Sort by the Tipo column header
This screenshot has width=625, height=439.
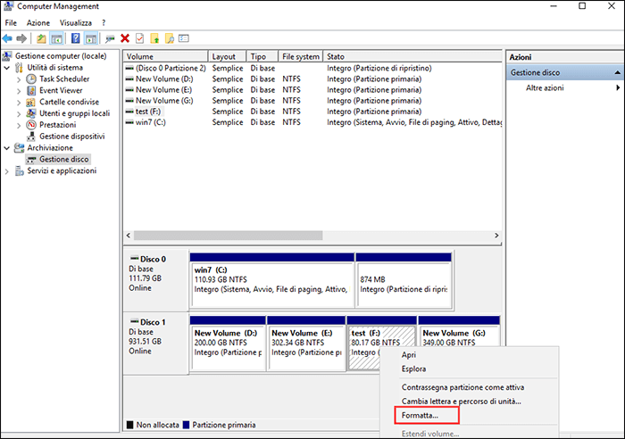[262, 56]
